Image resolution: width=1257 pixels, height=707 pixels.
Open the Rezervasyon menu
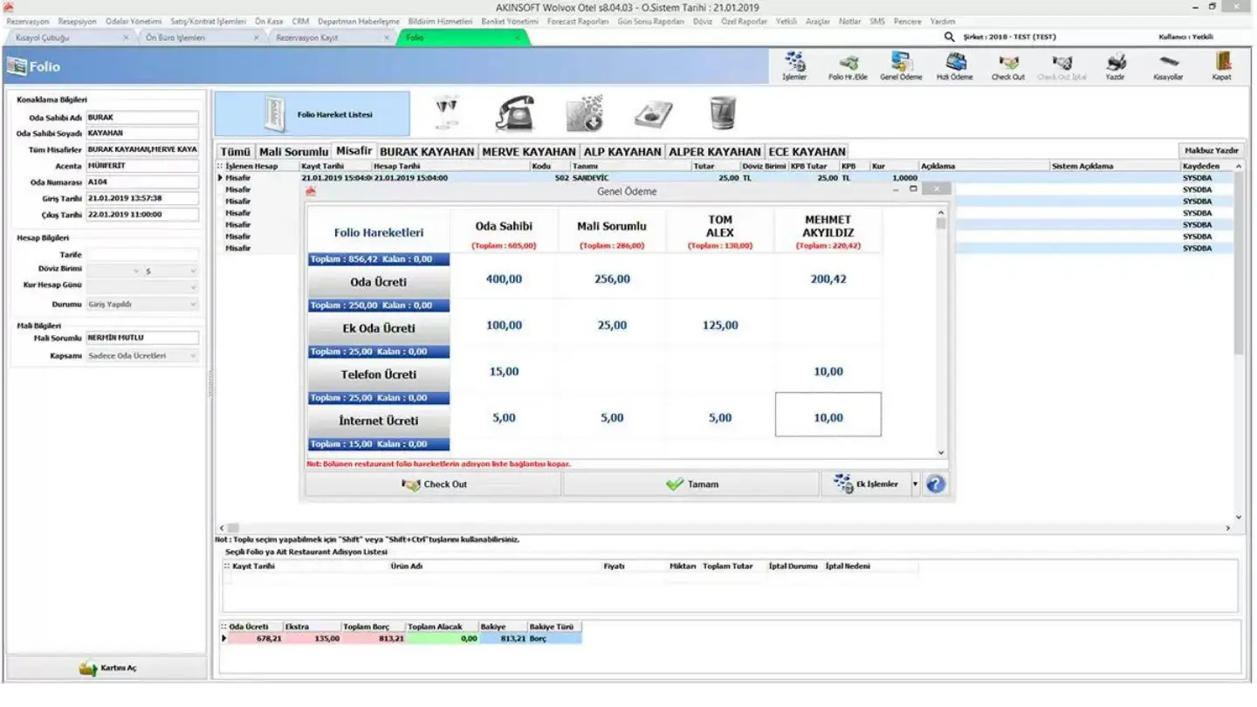[28, 21]
